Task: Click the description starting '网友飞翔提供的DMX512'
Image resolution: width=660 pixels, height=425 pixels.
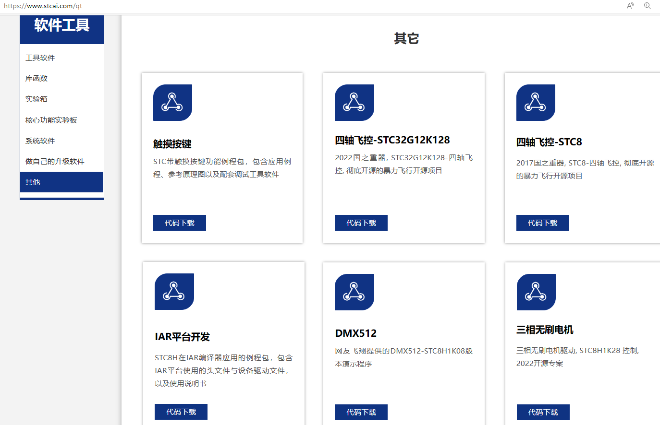Action: coord(404,357)
